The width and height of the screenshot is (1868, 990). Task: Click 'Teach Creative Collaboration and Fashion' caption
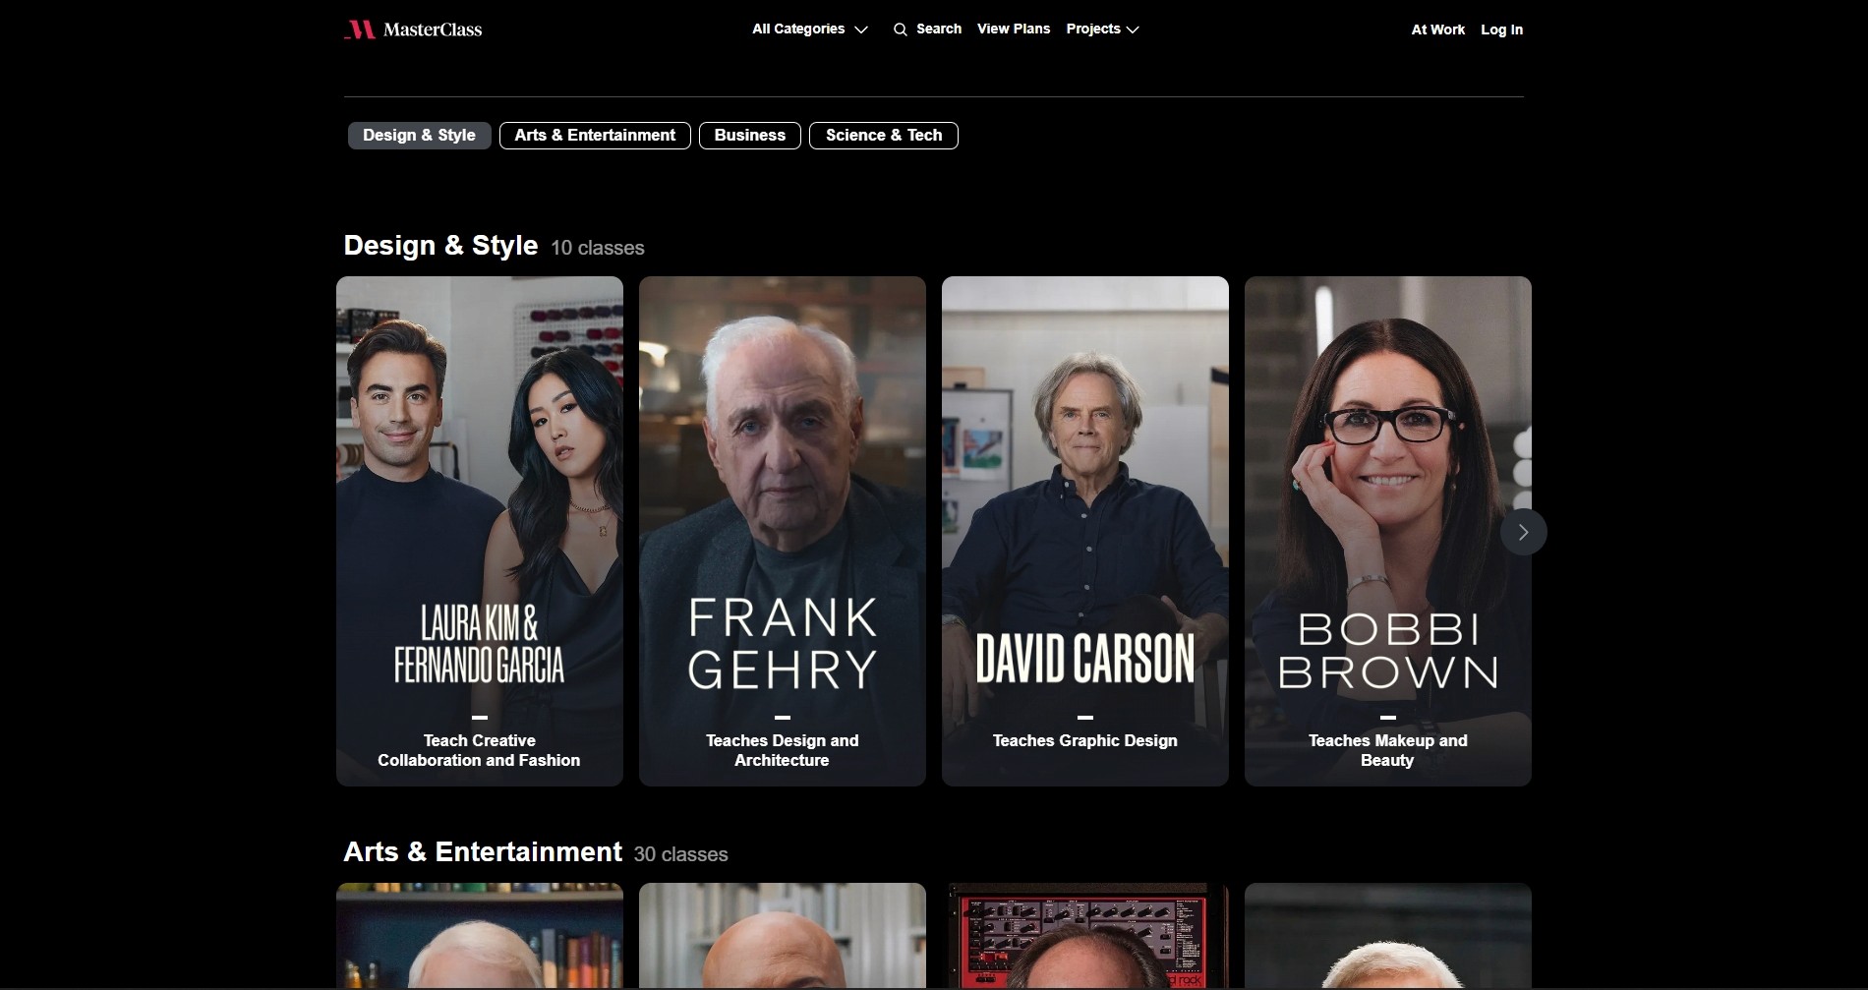coord(480,750)
